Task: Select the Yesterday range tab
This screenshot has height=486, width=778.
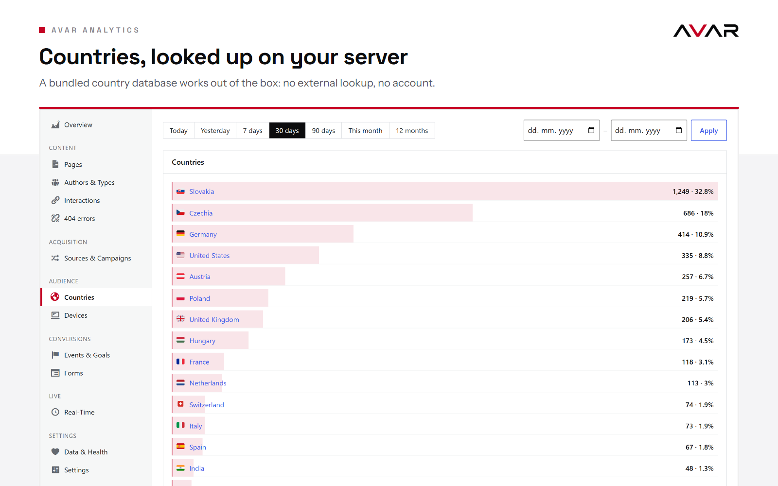Action: (x=215, y=130)
